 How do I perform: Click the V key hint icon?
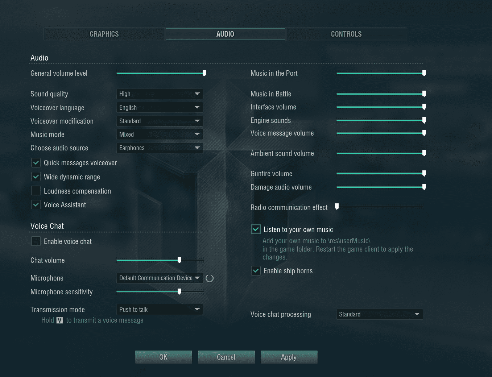click(x=60, y=320)
